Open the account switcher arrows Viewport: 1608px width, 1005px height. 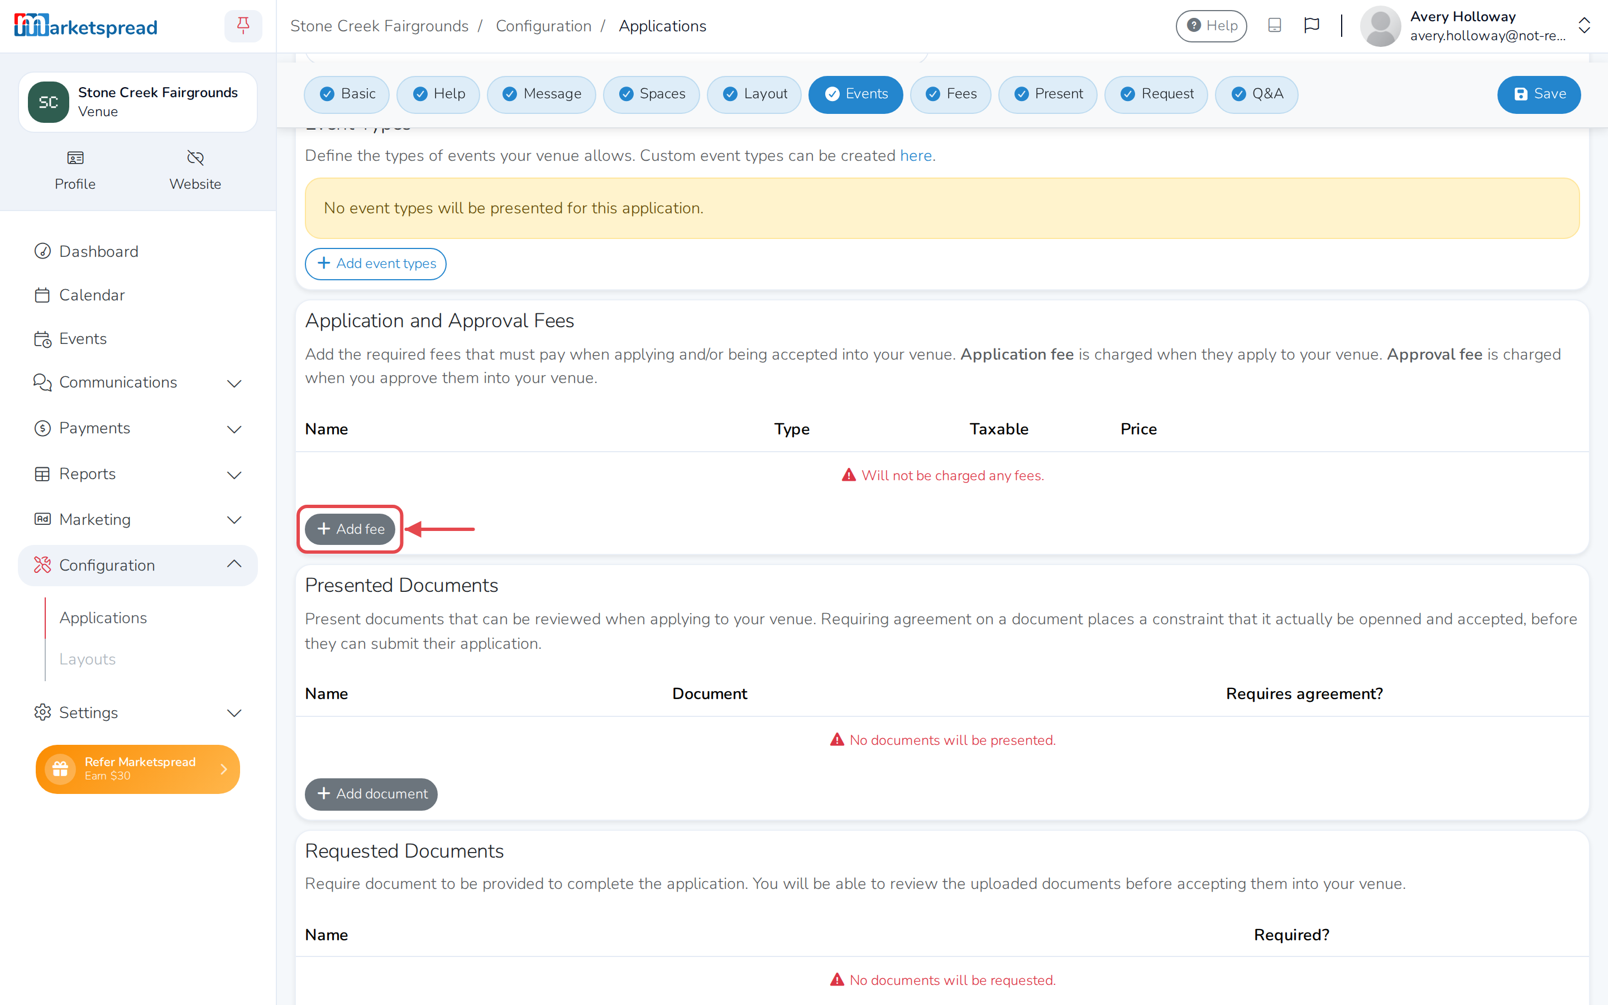coord(1584,26)
